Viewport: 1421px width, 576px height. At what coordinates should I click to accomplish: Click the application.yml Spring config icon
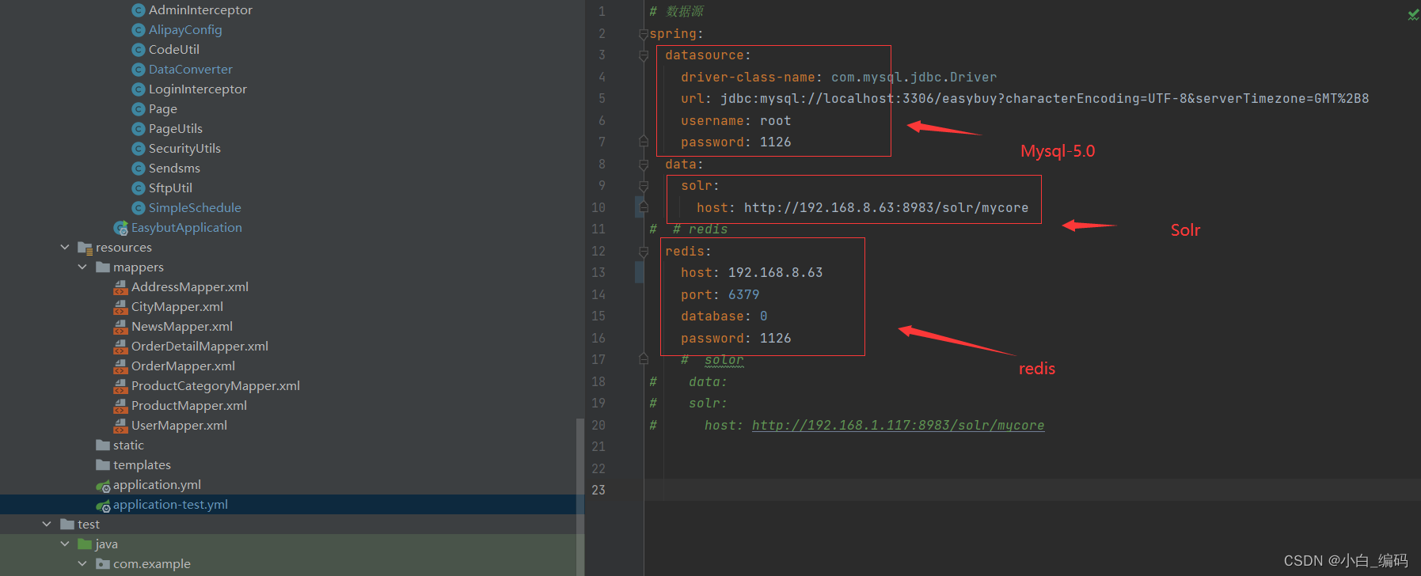click(103, 485)
